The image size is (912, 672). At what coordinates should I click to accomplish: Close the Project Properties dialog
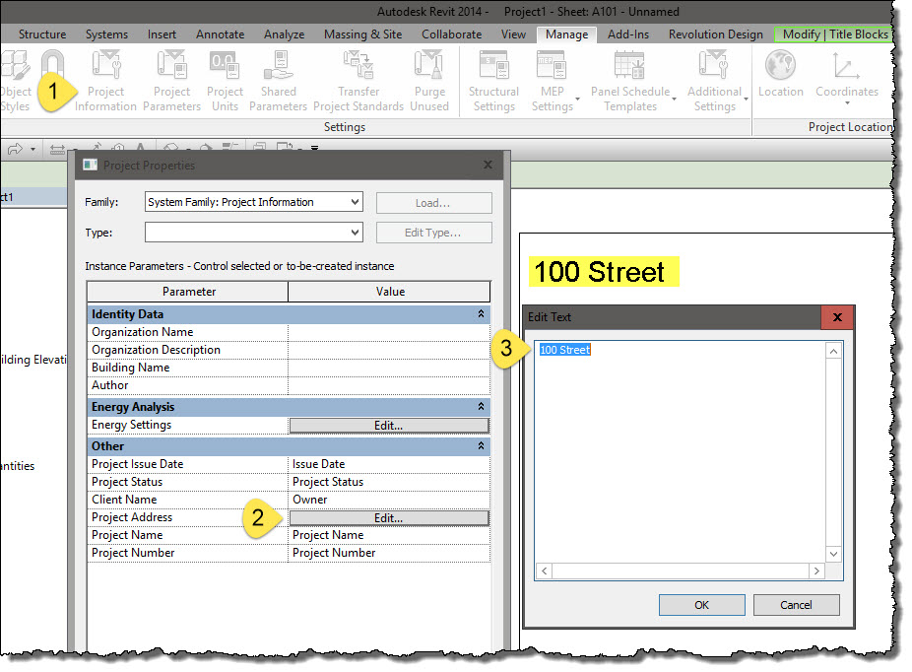(x=488, y=165)
